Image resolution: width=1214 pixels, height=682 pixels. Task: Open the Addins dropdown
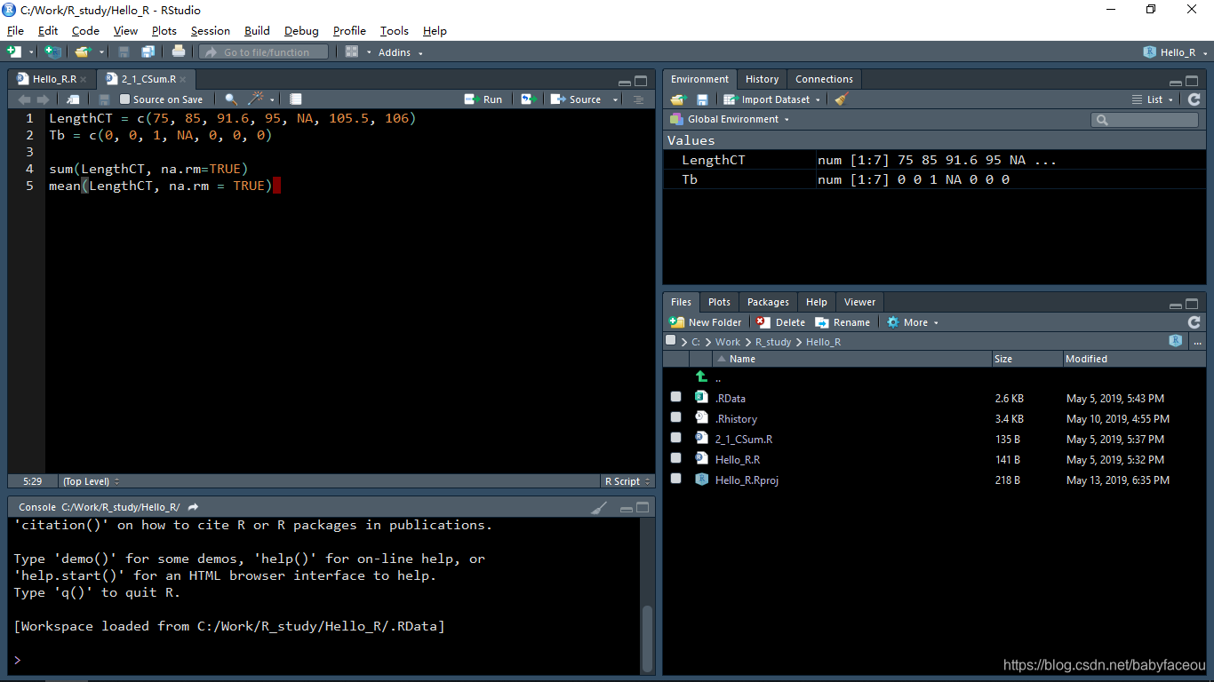coord(399,52)
